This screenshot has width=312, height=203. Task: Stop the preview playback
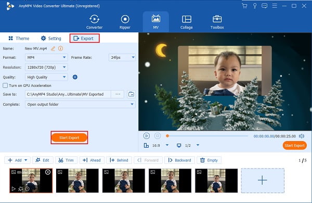point(158,136)
